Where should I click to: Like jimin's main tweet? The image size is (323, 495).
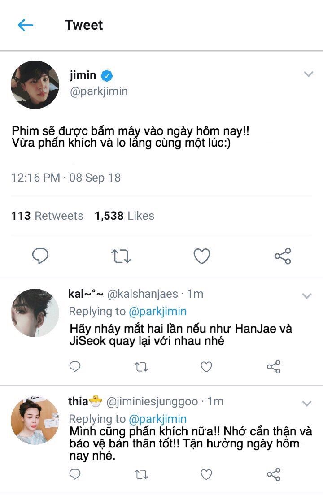(202, 256)
